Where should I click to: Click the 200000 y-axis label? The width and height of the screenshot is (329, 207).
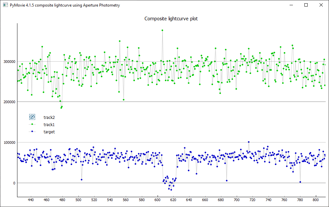click(8, 102)
